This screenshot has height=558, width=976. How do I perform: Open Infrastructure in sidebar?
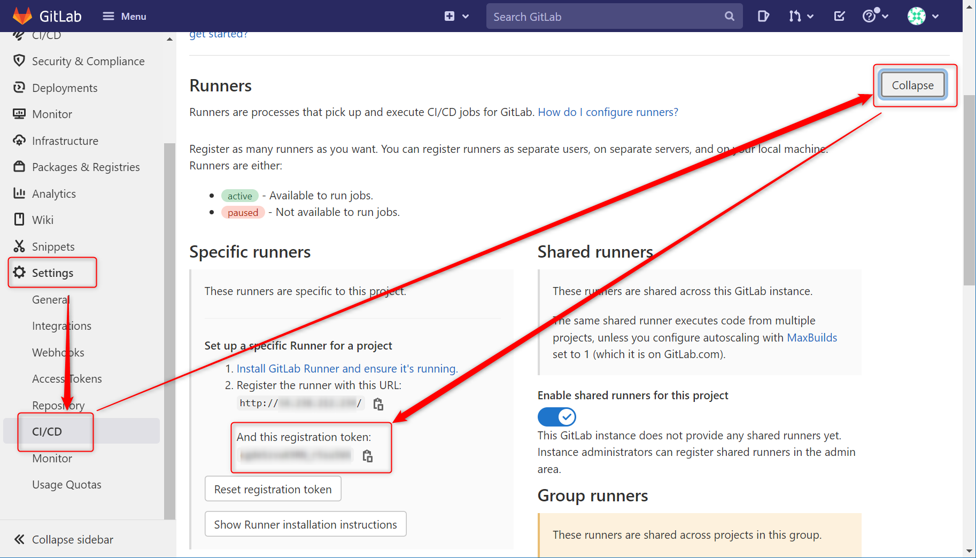[65, 141]
